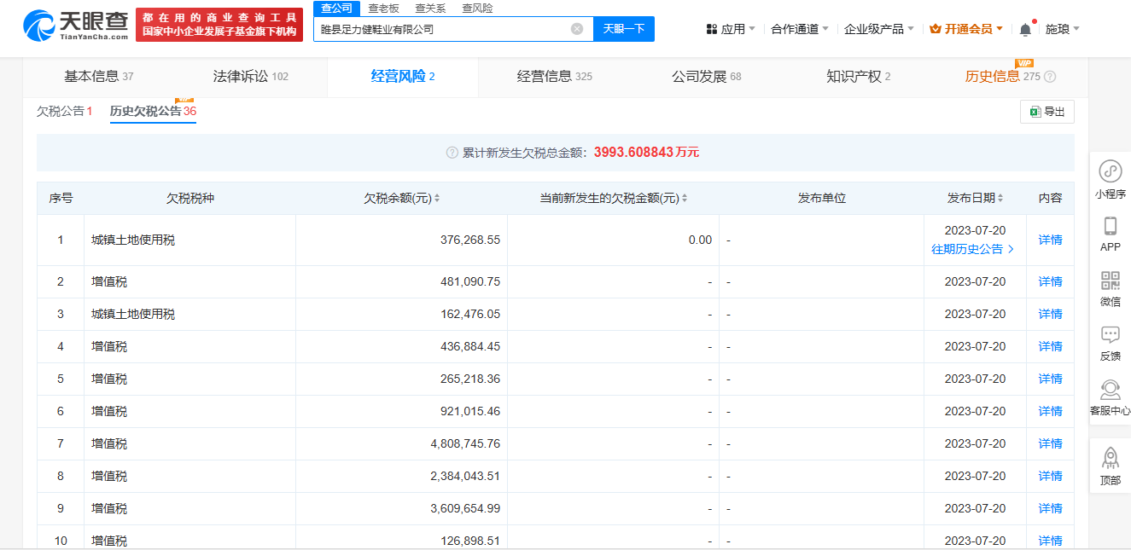The width and height of the screenshot is (1131, 550).
Task: Open APP phone sidebar icon
Action: (1111, 226)
